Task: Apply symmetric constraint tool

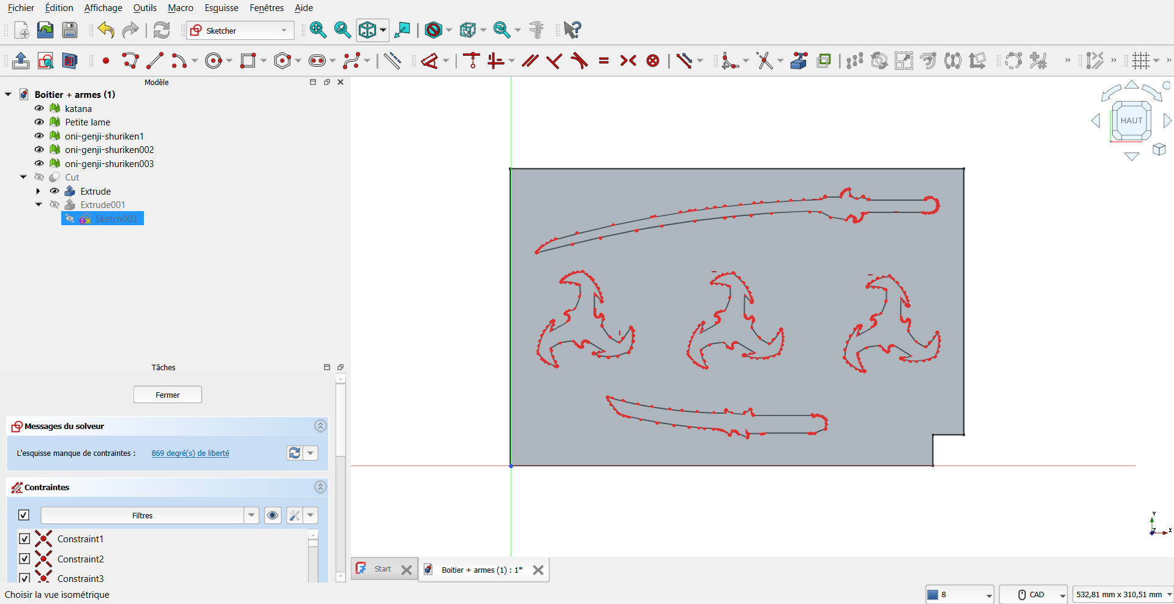Action: point(628,61)
